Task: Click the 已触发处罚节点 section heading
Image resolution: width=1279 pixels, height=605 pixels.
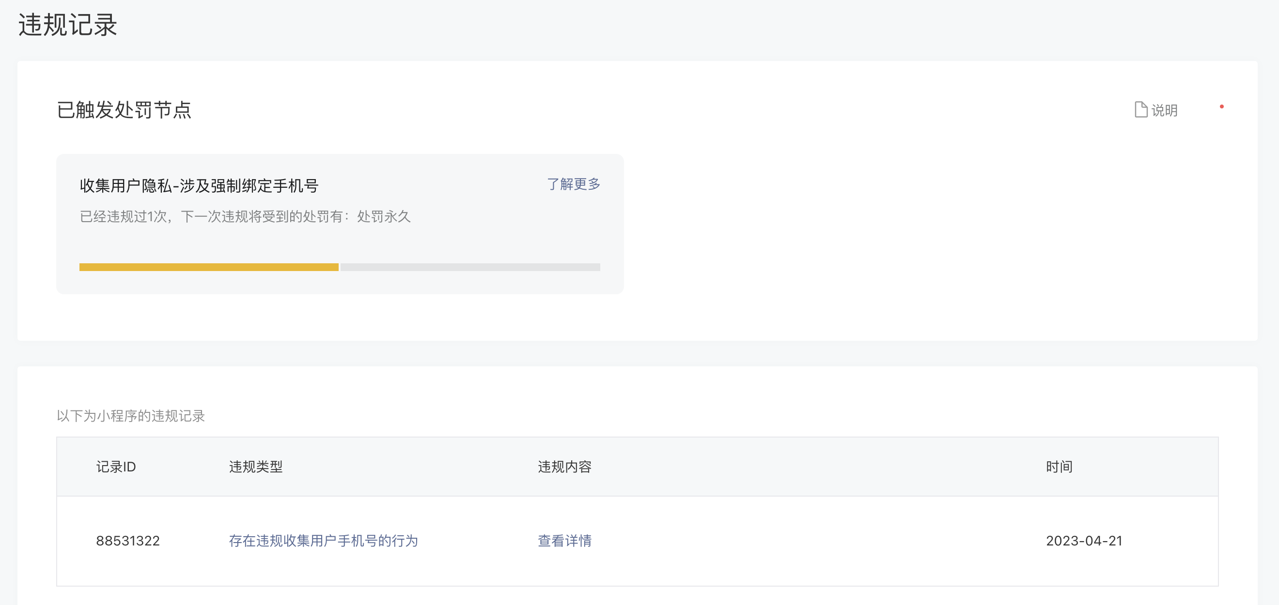Action: [124, 109]
